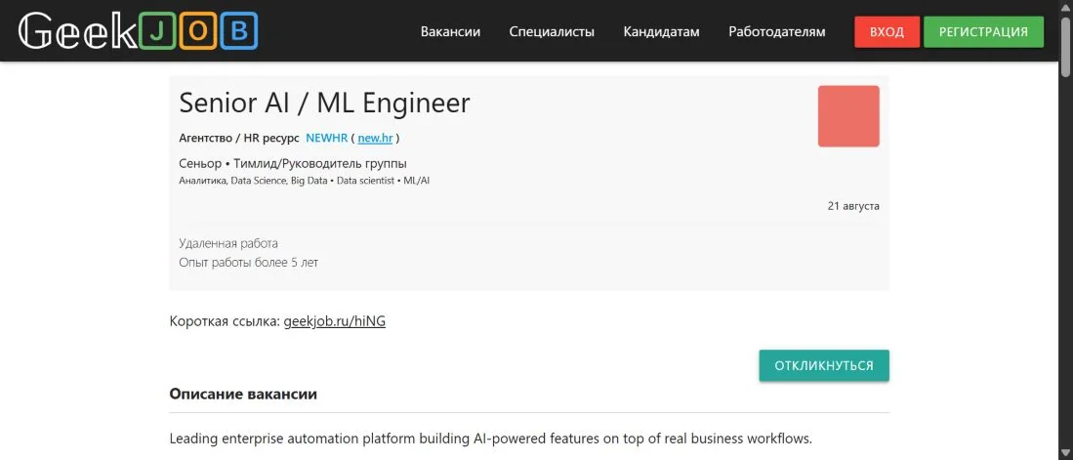This screenshot has height=460, width=1073.
Task: Click the green J letter box in logo
Action: [x=157, y=31]
